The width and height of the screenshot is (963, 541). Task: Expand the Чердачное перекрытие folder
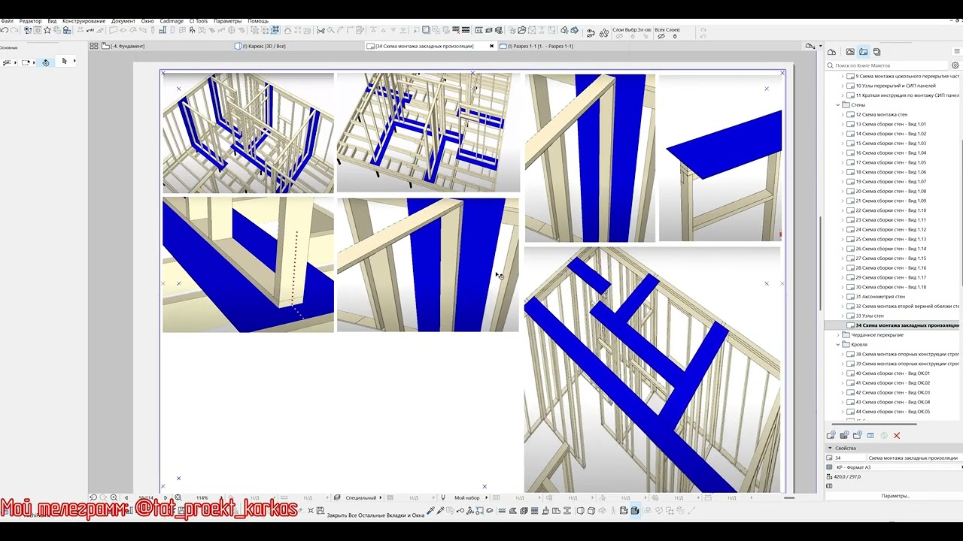(838, 335)
